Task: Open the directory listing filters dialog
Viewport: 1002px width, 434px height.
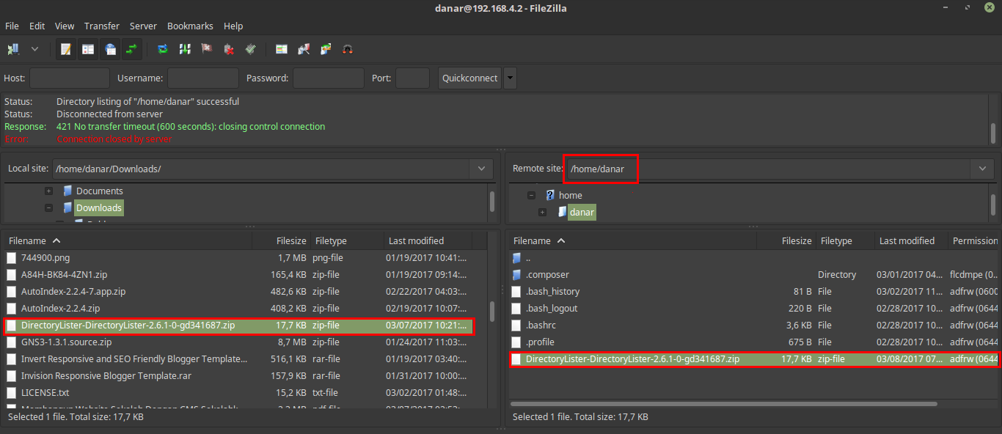Action: 282,49
